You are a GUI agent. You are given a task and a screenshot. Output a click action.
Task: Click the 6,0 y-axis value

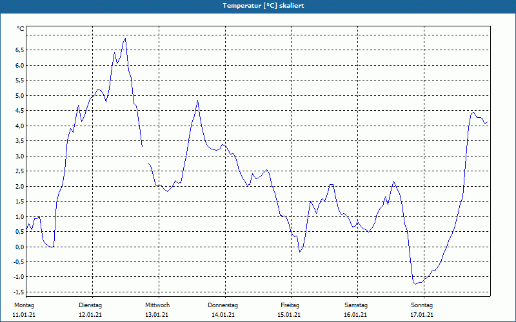[19, 65]
